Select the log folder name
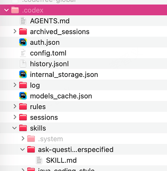Viewport: 167px width, 171px height. tap(35, 85)
